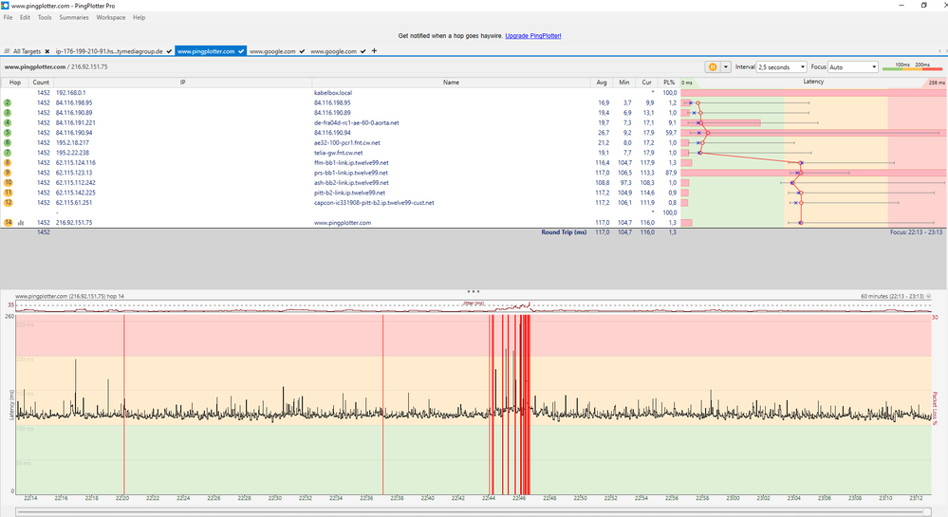This screenshot has width=948, height=517.
Task: Select hop 3 green circle icon
Action: [8, 113]
